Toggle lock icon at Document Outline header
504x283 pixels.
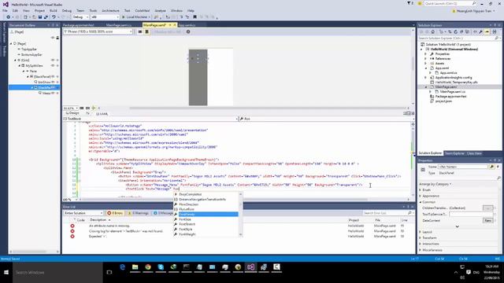[x=57, y=38]
